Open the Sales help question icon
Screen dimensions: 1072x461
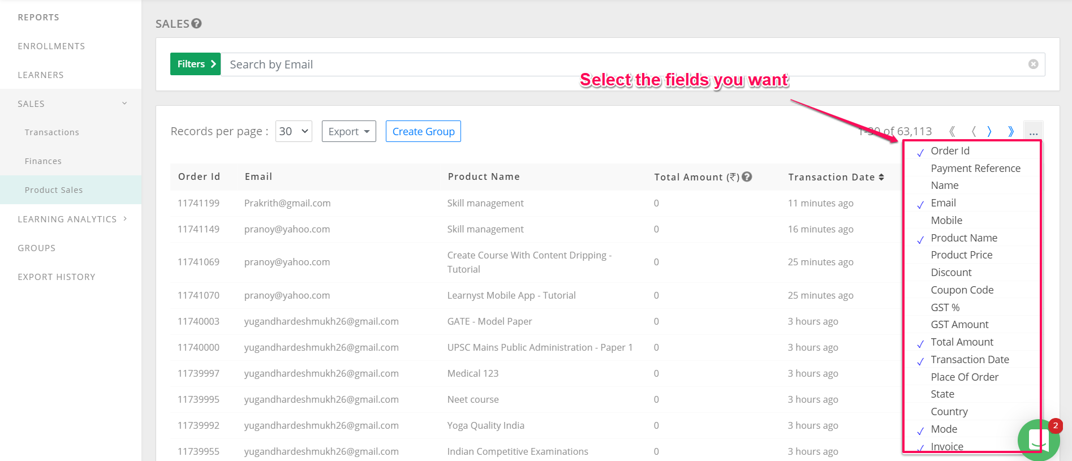coord(196,23)
